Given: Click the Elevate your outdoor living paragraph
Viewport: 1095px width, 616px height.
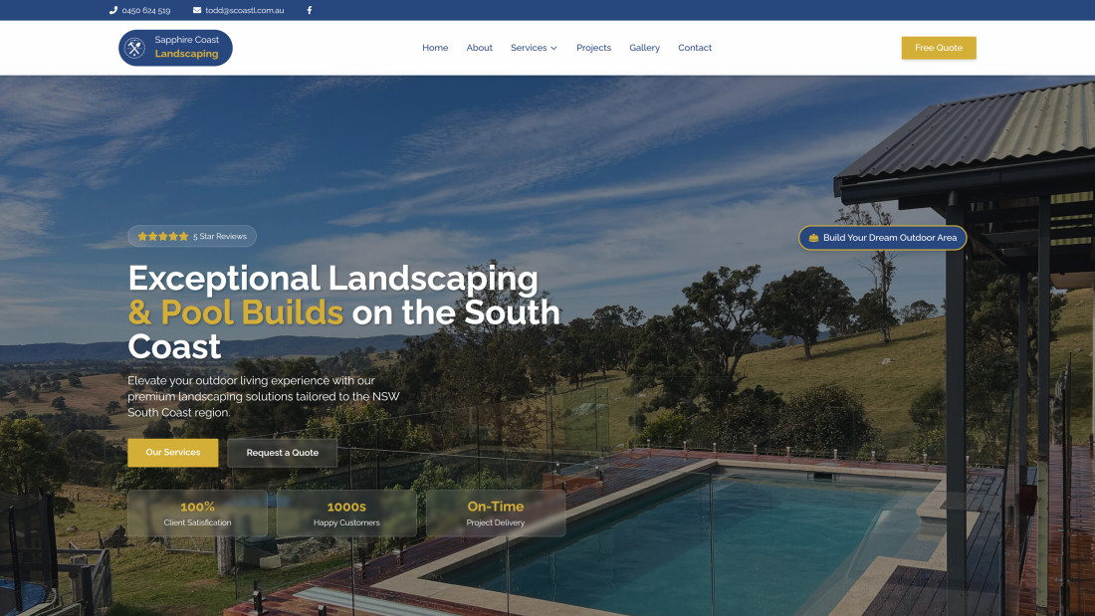Looking at the screenshot, I should [264, 397].
